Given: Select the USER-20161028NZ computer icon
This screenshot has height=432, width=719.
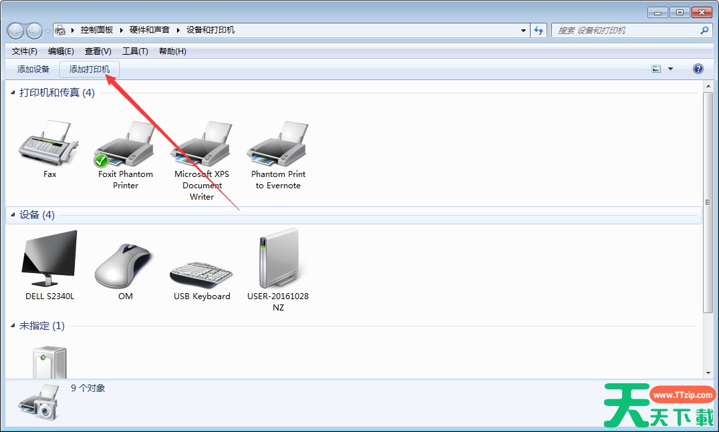Looking at the screenshot, I should click(x=279, y=258).
